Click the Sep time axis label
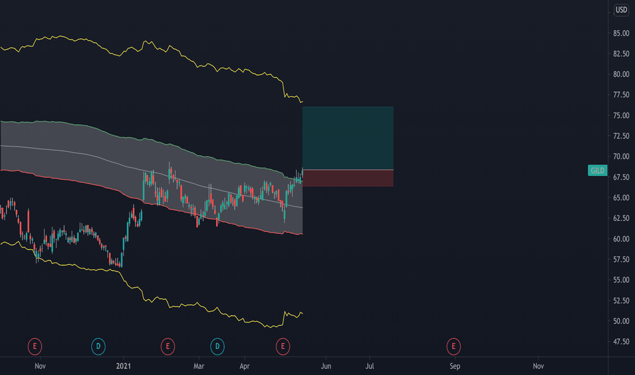This screenshot has height=375, width=635. tap(454, 366)
